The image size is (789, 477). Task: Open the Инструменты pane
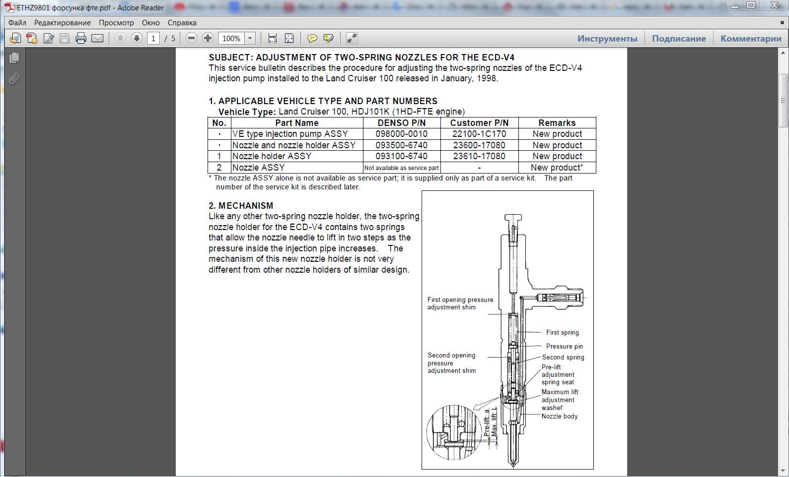coord(607,39)
